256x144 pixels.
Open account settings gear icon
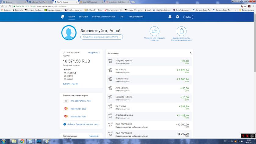pos(178,17)
